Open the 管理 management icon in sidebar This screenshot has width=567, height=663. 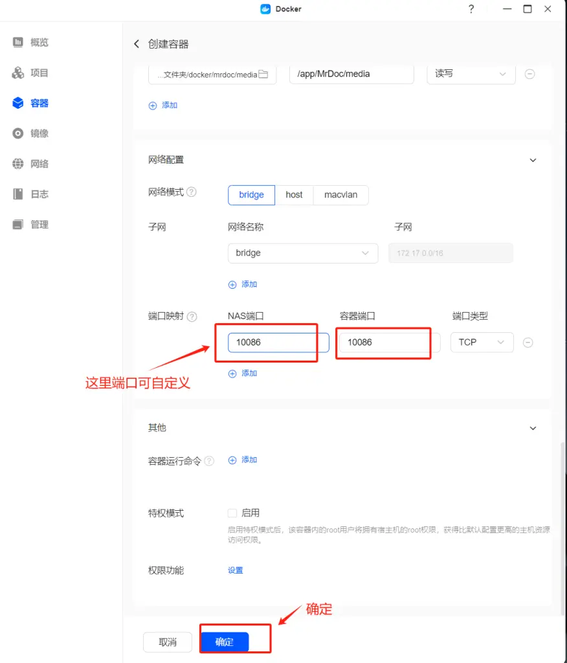17,225
